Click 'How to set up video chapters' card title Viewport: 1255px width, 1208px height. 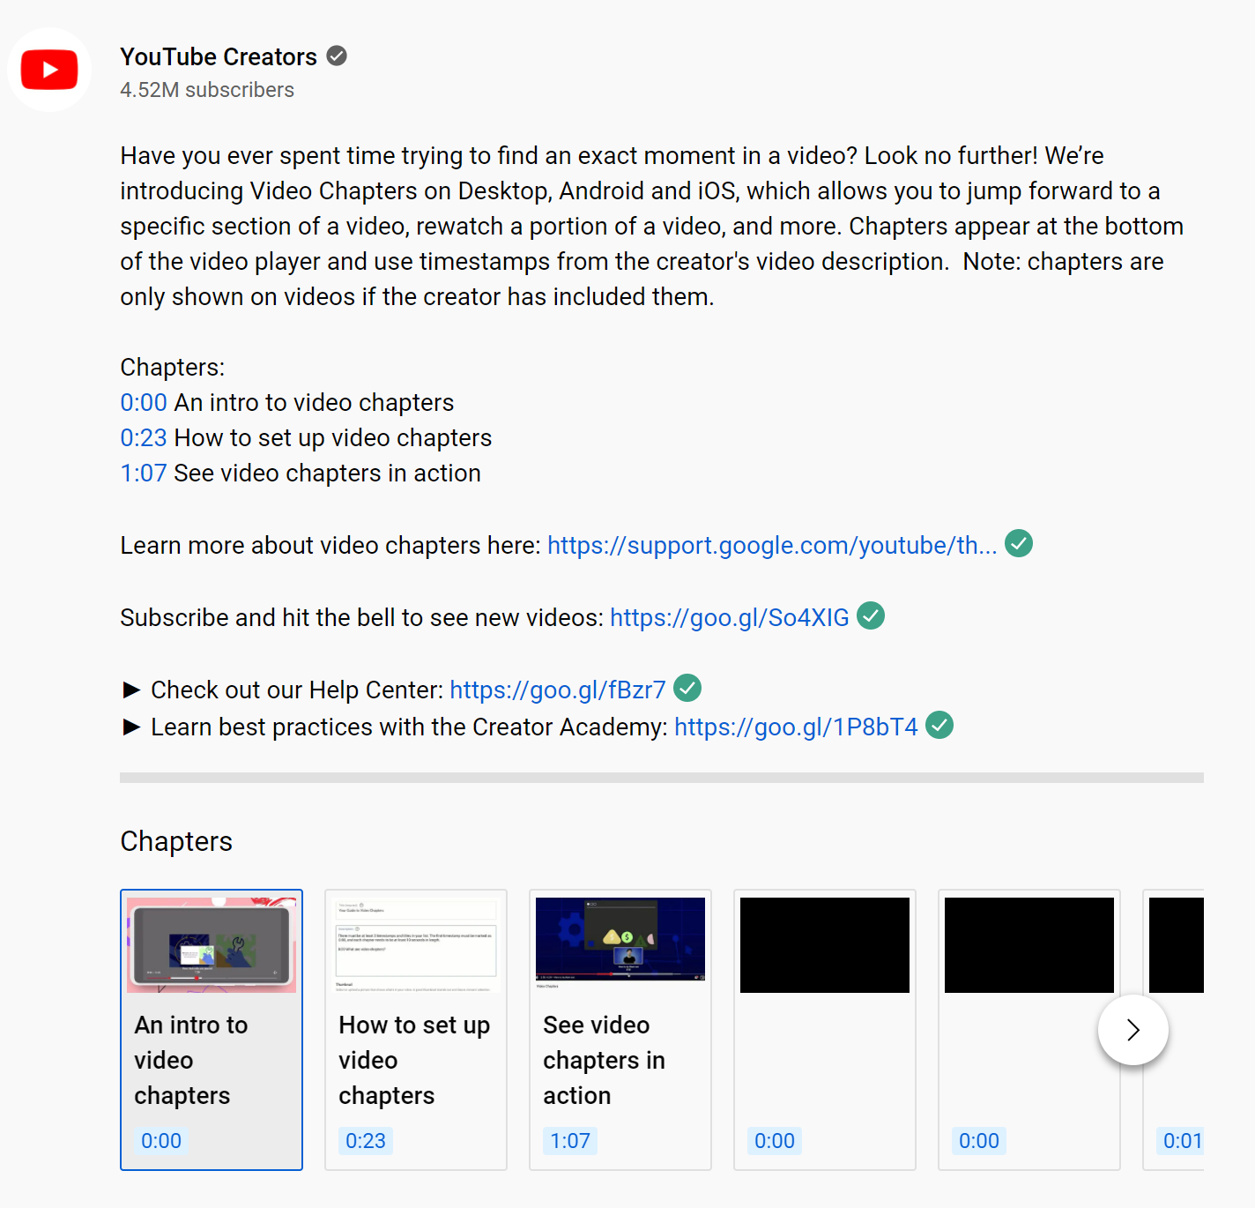pyautogui.click(x=414, y=1060)
